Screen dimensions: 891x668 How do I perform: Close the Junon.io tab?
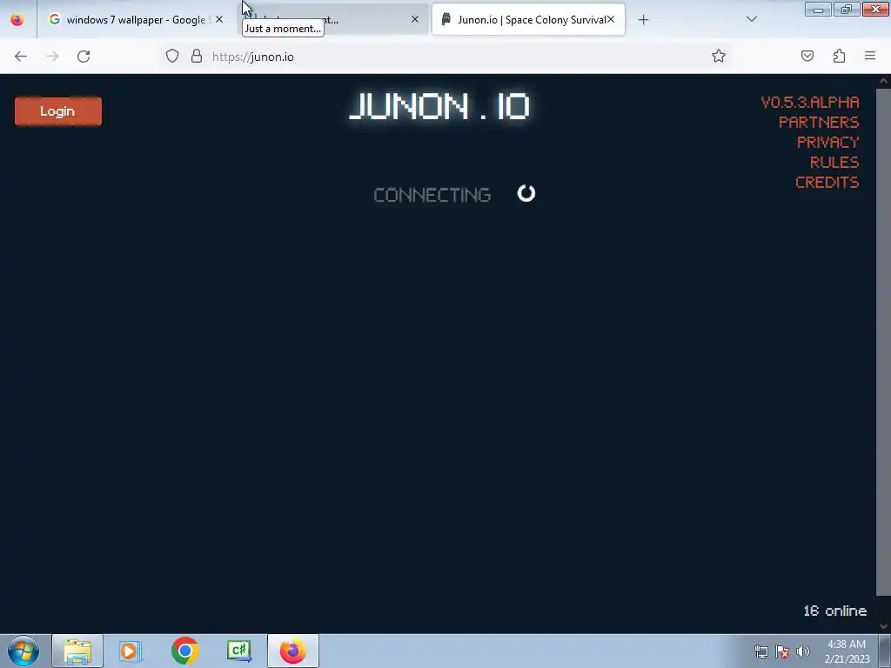pyautogui.click(x=611, y=19)
